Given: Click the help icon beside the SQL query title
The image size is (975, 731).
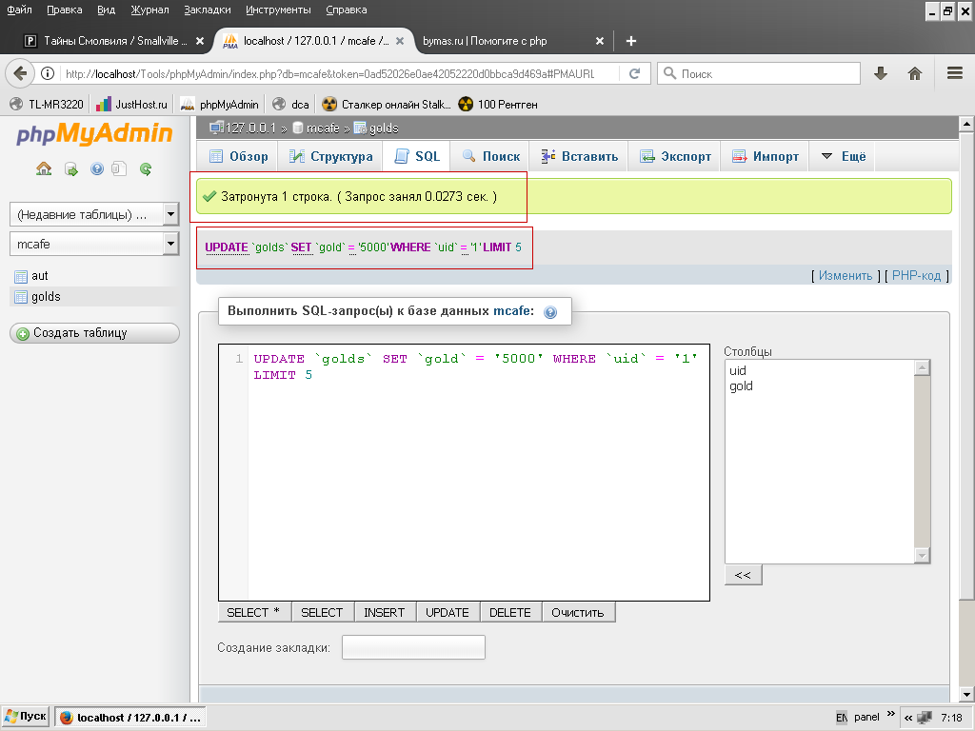Looking at the screenshot, I should pos(550,312).
